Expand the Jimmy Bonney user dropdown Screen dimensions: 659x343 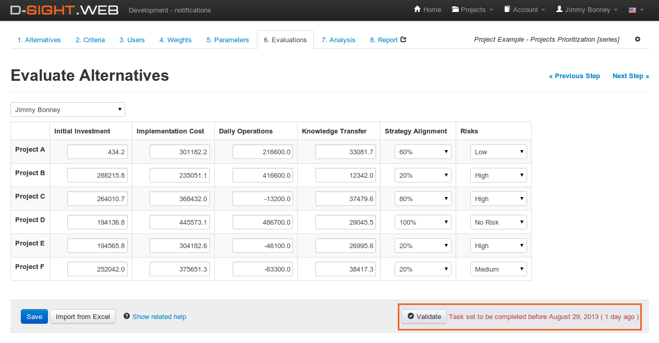click(68, 110)
